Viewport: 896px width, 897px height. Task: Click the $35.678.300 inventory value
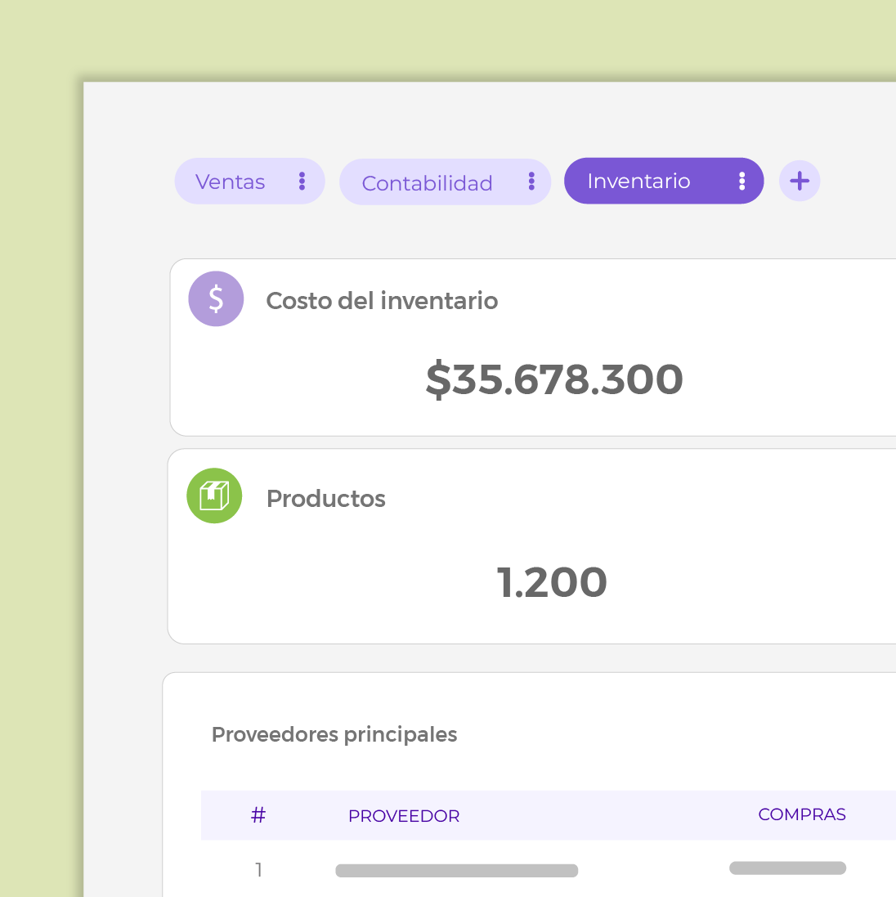click(x=554, y=379)
